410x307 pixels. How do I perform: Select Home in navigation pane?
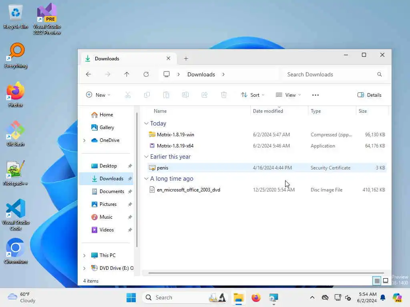106,115
